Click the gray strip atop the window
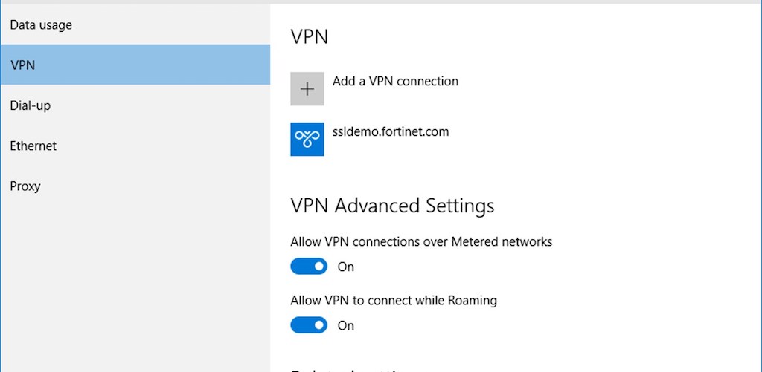The width and height of the screenshot is (762, 372). 381,2
